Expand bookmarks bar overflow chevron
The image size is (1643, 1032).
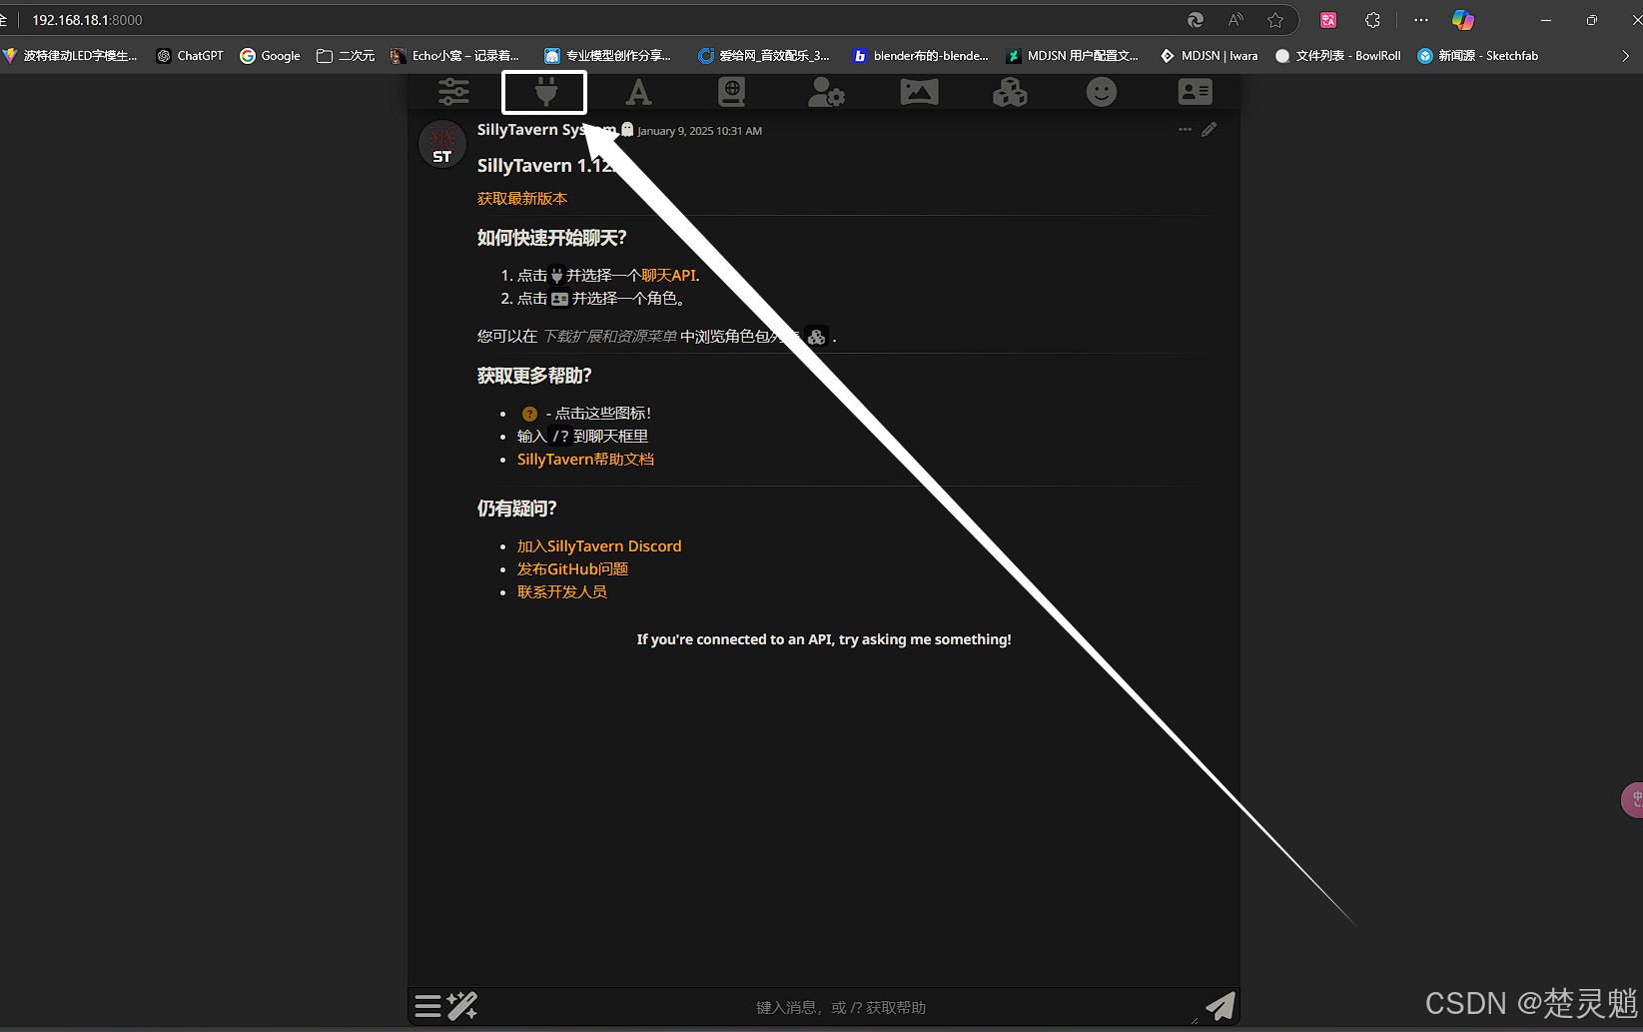(1625, 56)
